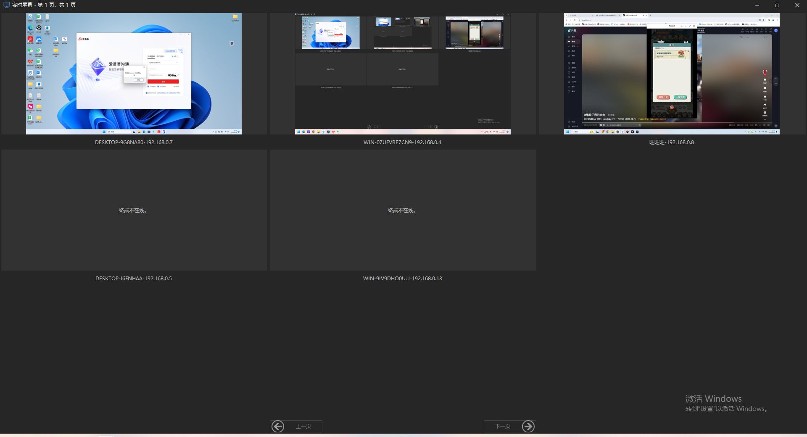Screen dimensions: 807x437
Task: Click the label WIN-07UFVRE7CN9-192.168.0.4
Action: click(x=403, y=142)
